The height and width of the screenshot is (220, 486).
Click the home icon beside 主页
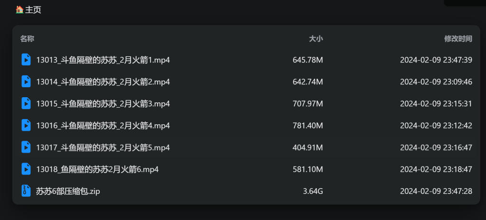point(20,9)
